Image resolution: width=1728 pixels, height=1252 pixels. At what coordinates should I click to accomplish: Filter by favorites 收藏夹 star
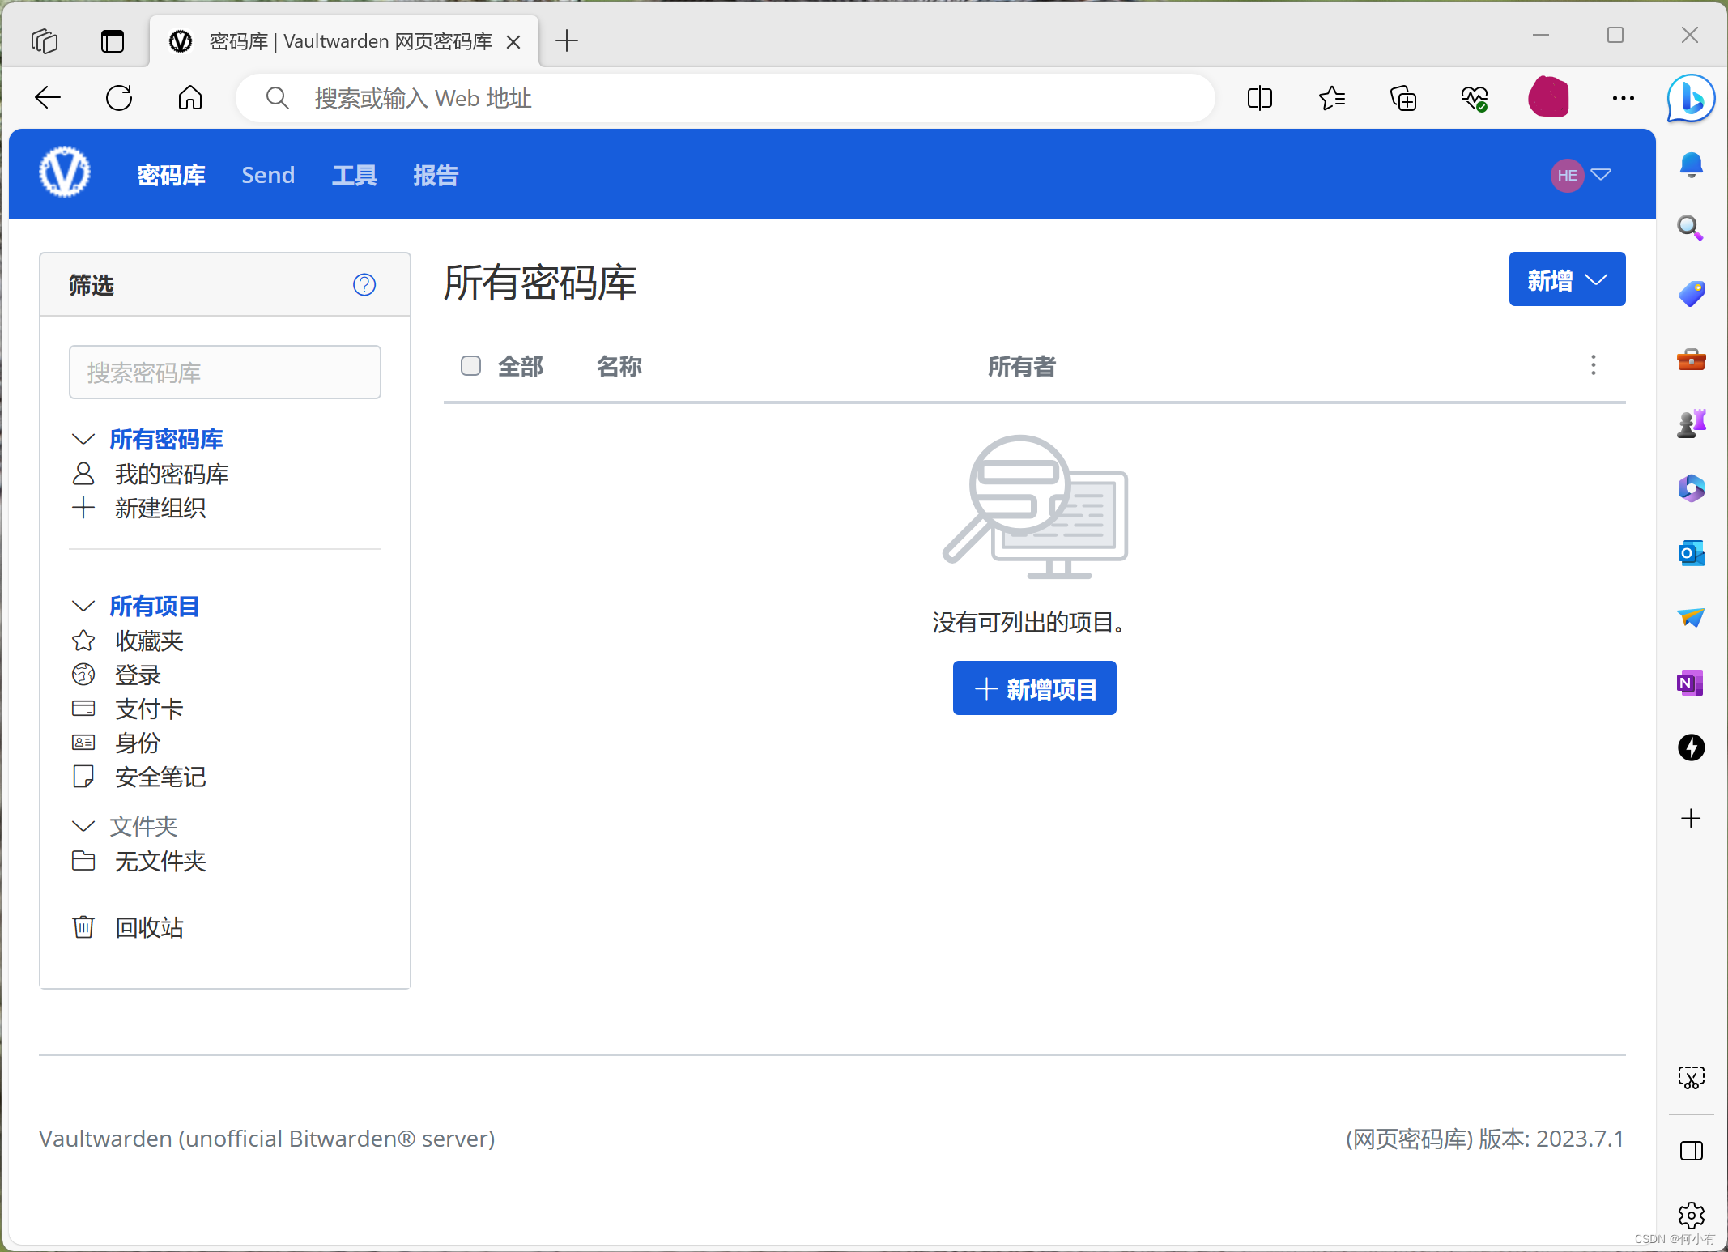point(149,641)
